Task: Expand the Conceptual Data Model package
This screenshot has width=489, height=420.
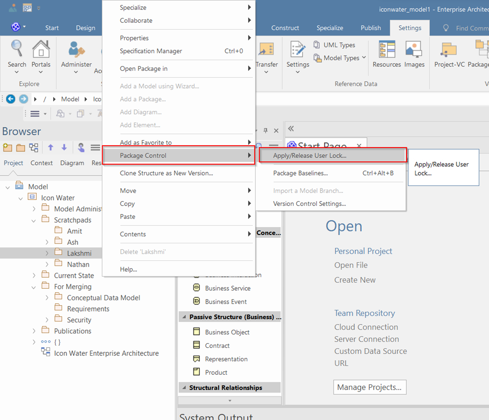Action: 47,297
